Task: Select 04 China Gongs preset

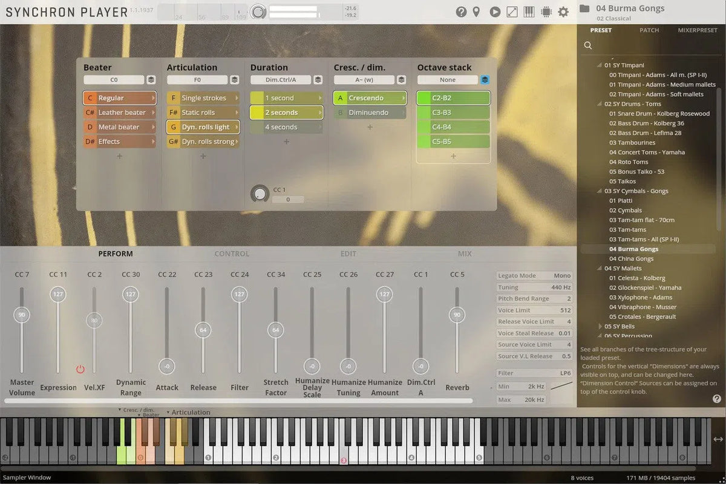Action: [x=631, y=259]
